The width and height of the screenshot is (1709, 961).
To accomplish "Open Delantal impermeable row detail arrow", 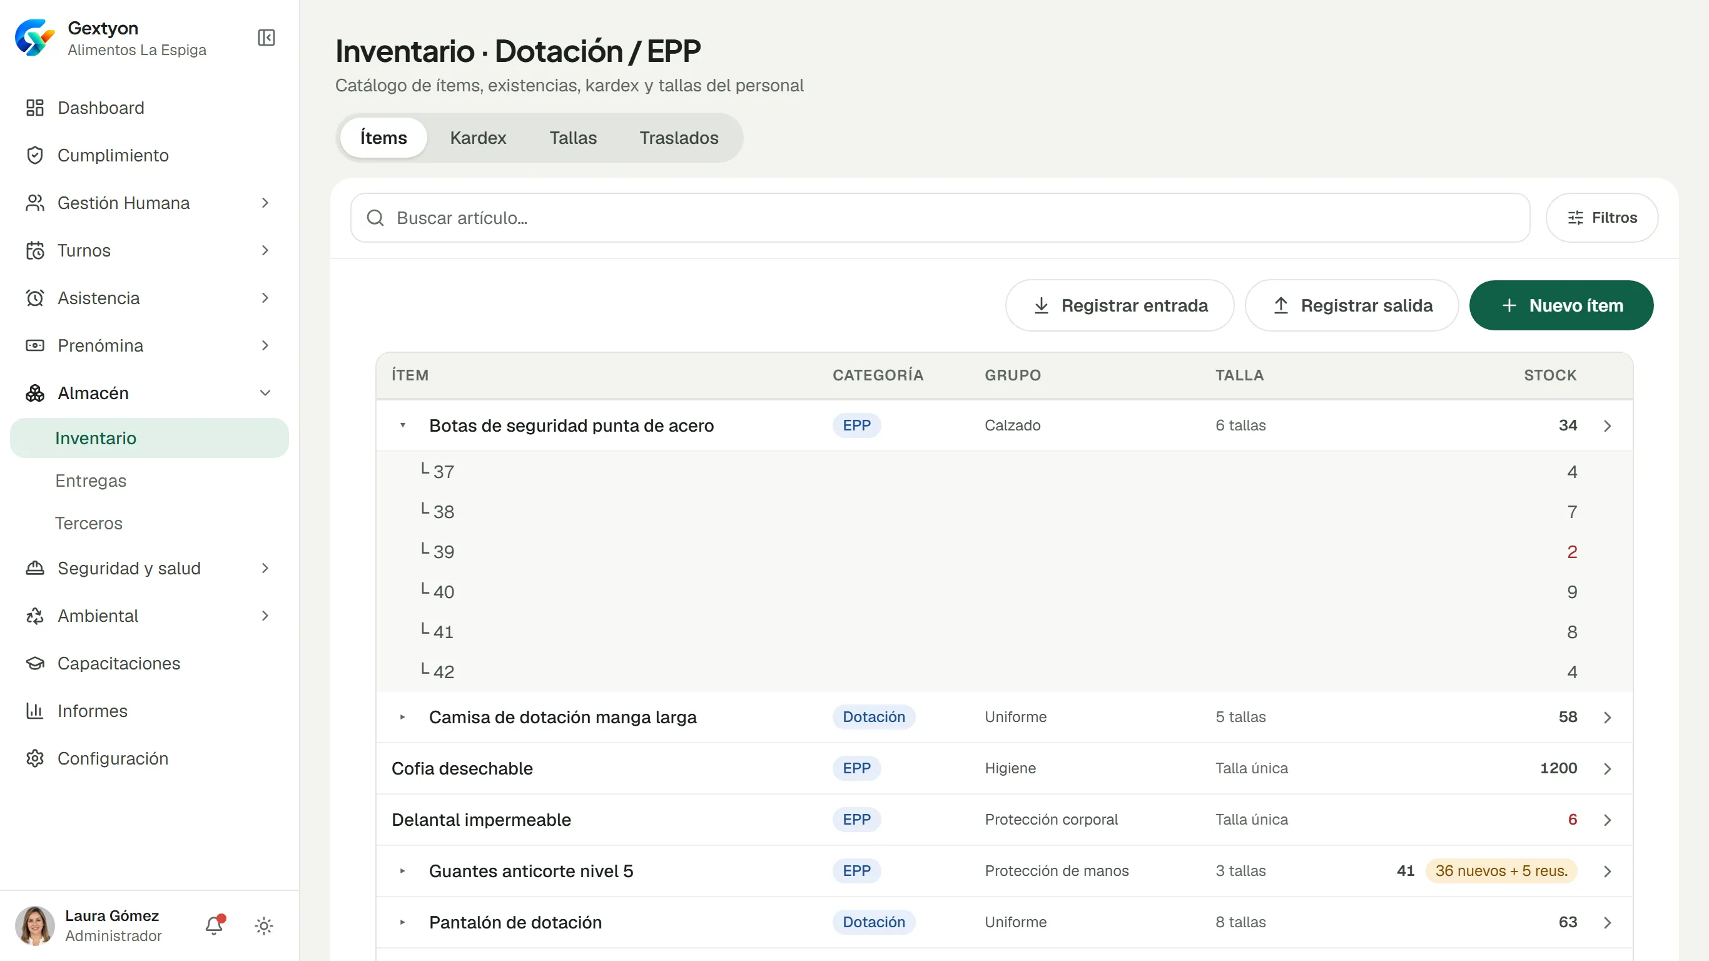I will 1608,820.
